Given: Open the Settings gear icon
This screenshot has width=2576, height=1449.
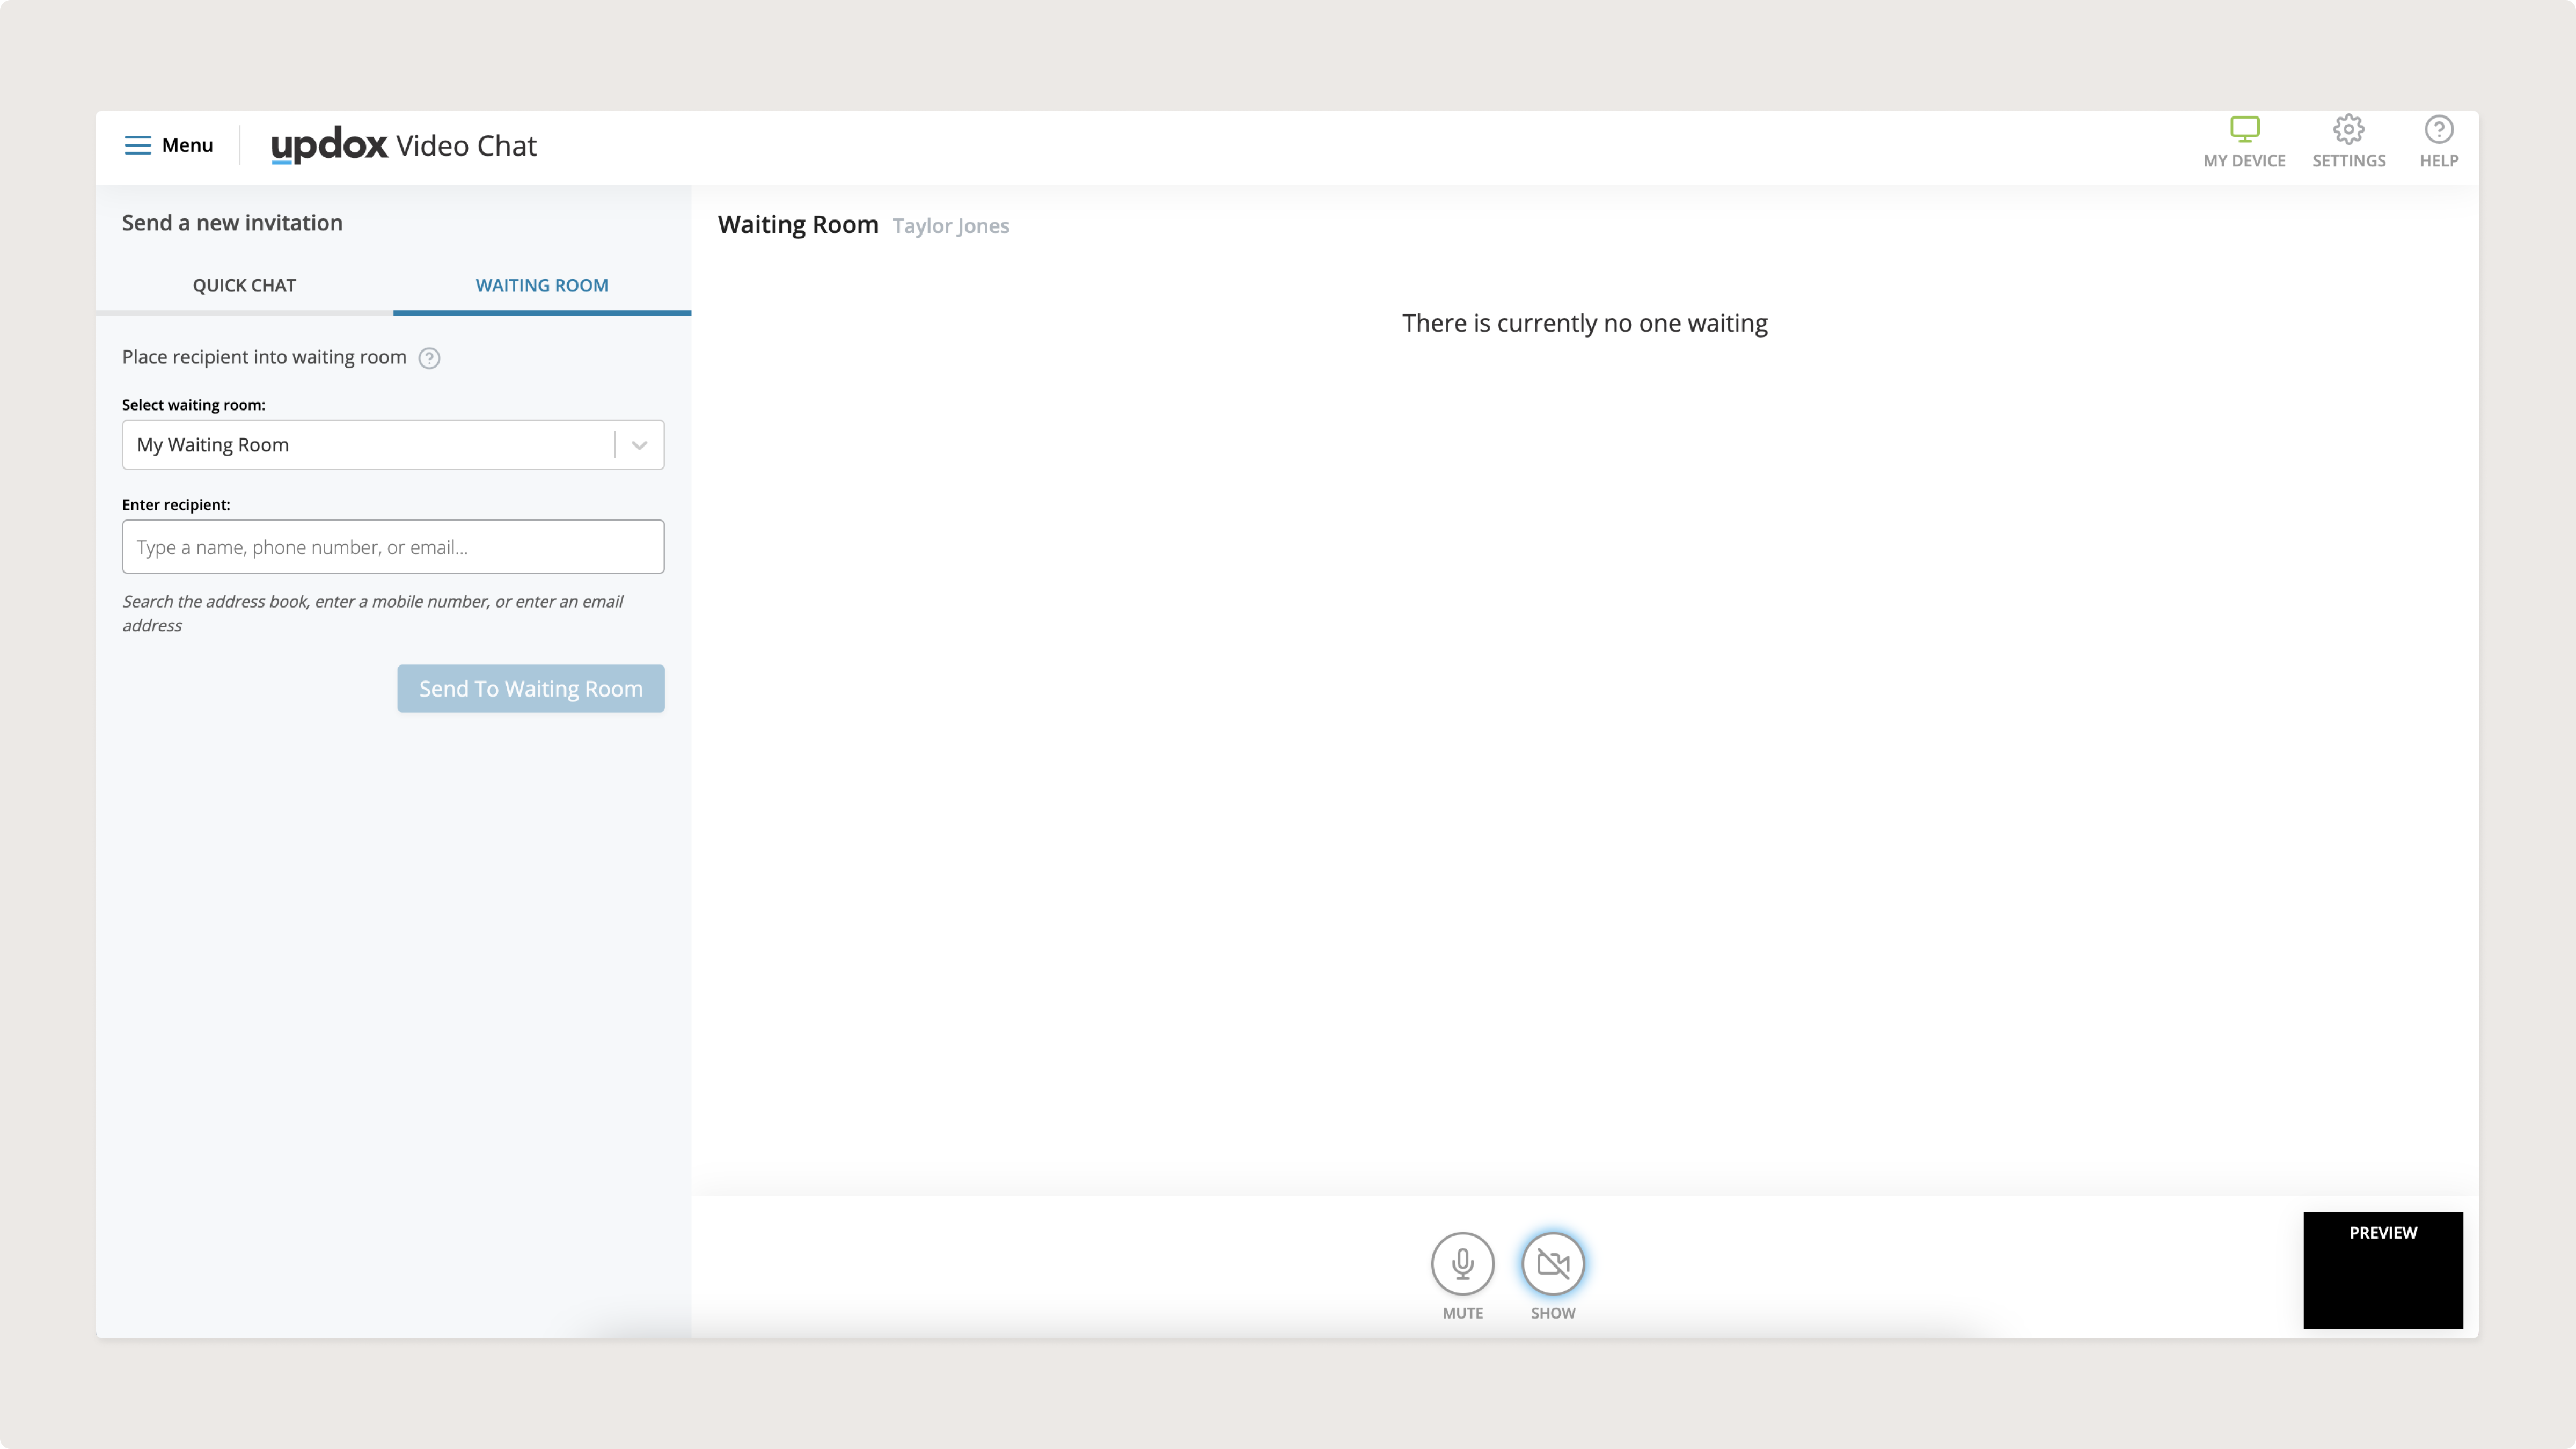Looking at the screenshot, I should coord(2348,129).
